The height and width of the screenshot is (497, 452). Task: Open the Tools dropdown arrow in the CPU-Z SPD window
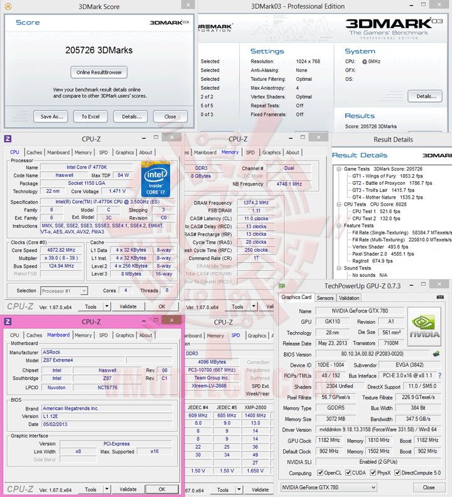tap(239, 489)
